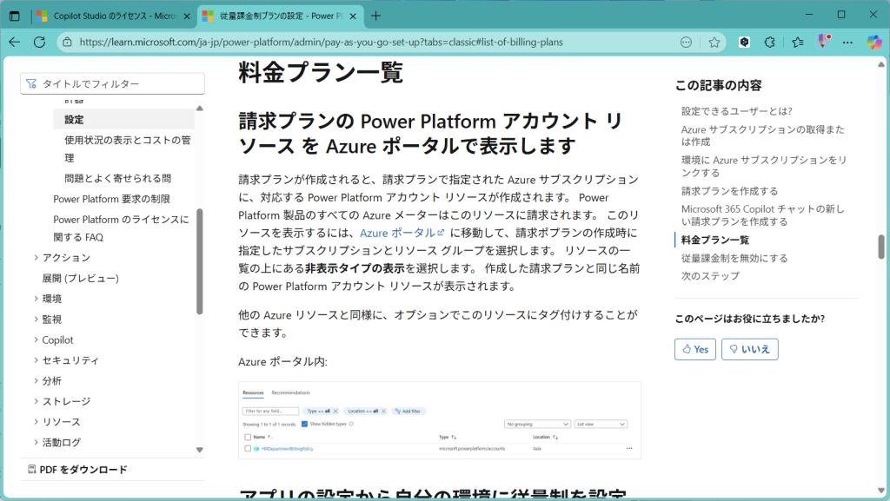This screenshot has width=890, height=501.
Task: Open the reader options icon in address bar
Action: pyautogui.click(x=687, y=42)
